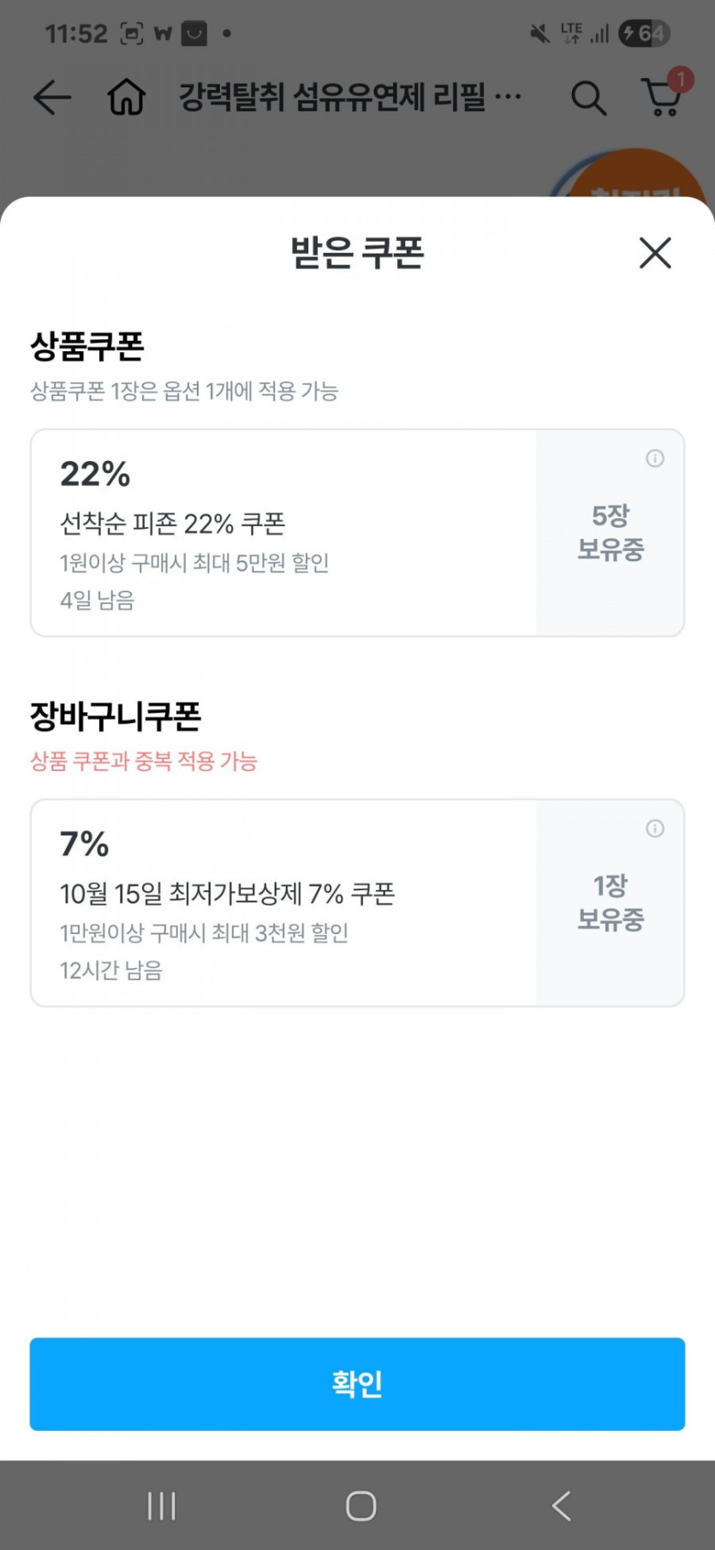This screenshot has width=715, height=1550.
Task: Select the 최저가보상제 7% 쿠폰 card
Action: point(283,903)
